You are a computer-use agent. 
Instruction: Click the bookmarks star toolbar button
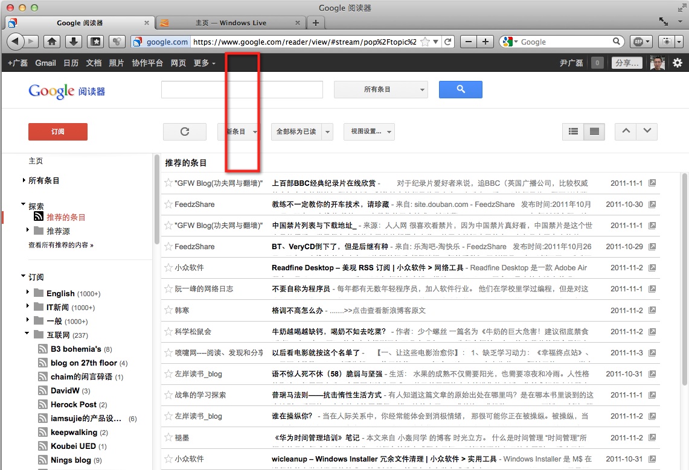point(95,42)
